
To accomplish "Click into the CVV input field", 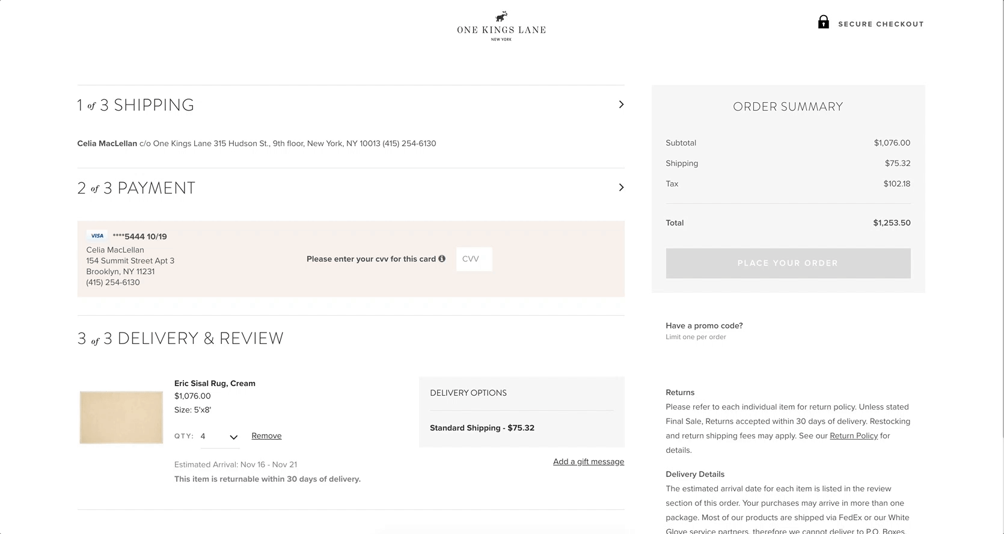I will click(x=474, y=259).
